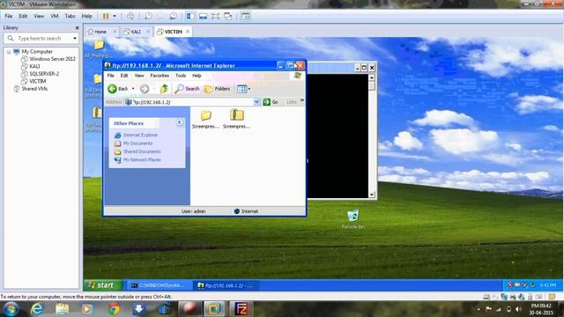
Task: Open the VMware View menu
Action: 39,16
